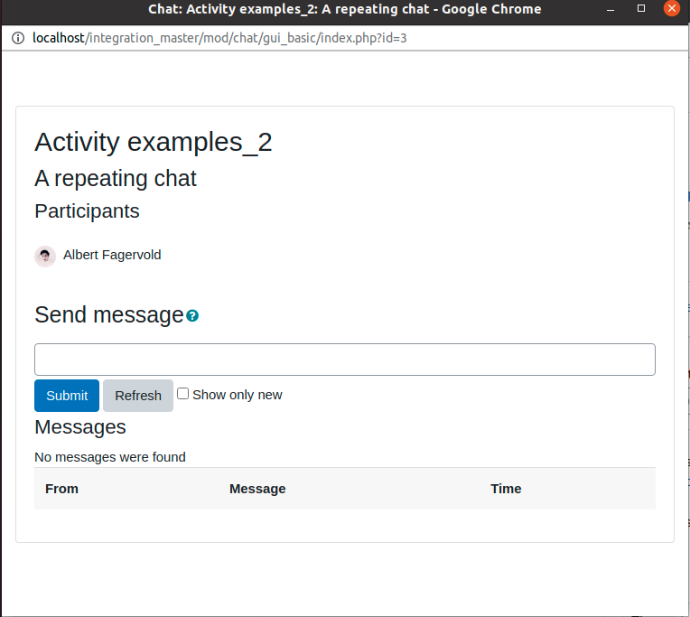Screen dimensions: 690x617
Task: Focus the Send message text field
Action: (x=345, y=360)
